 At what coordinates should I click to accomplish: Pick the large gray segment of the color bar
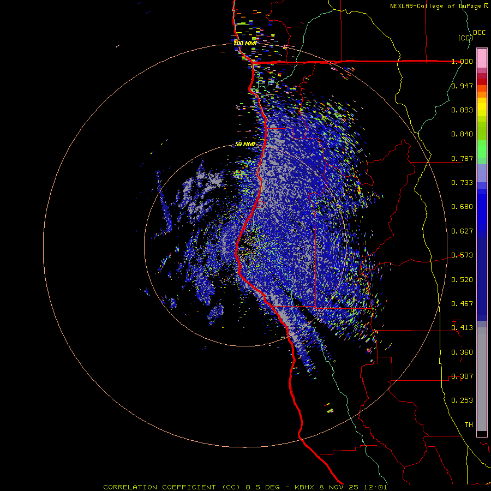tap(482, 379)
